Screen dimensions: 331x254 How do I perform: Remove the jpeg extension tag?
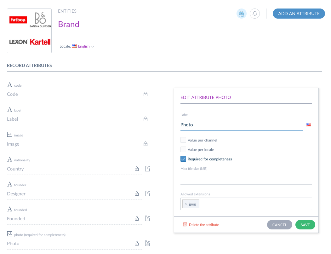[186, 204]
